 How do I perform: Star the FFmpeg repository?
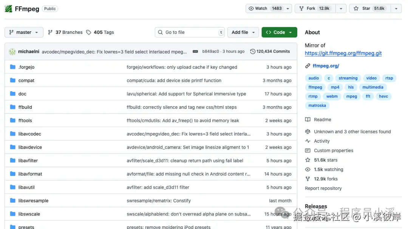tap(370, 9)
